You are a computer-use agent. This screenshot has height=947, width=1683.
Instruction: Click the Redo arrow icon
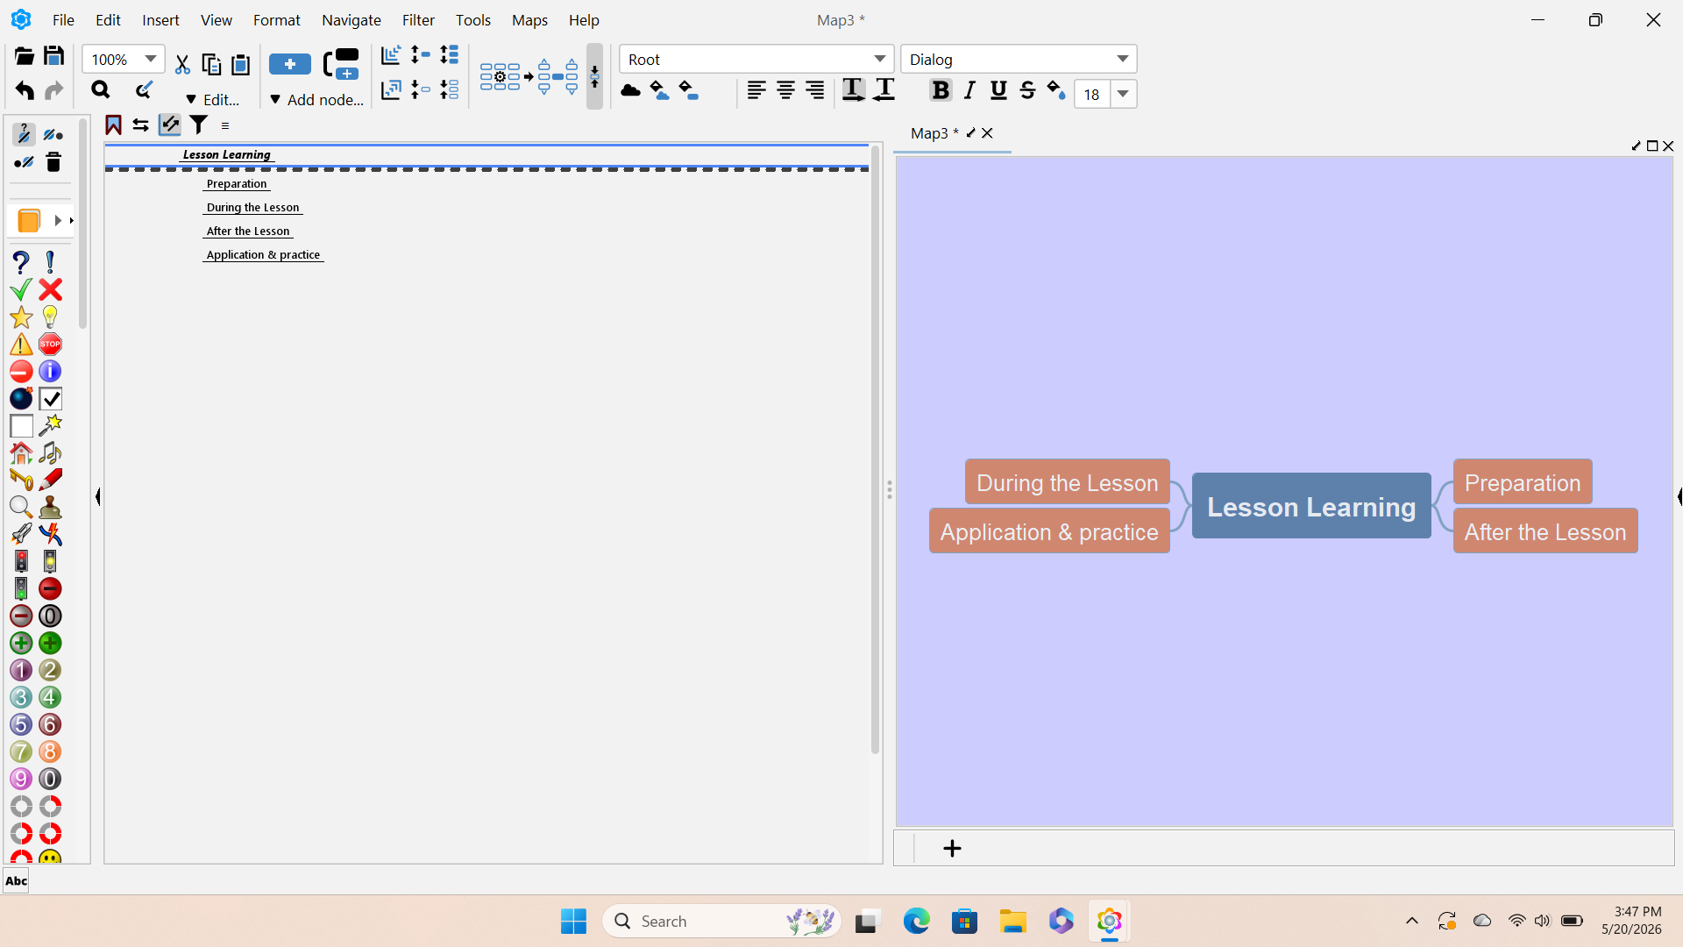tap(53, 90)
